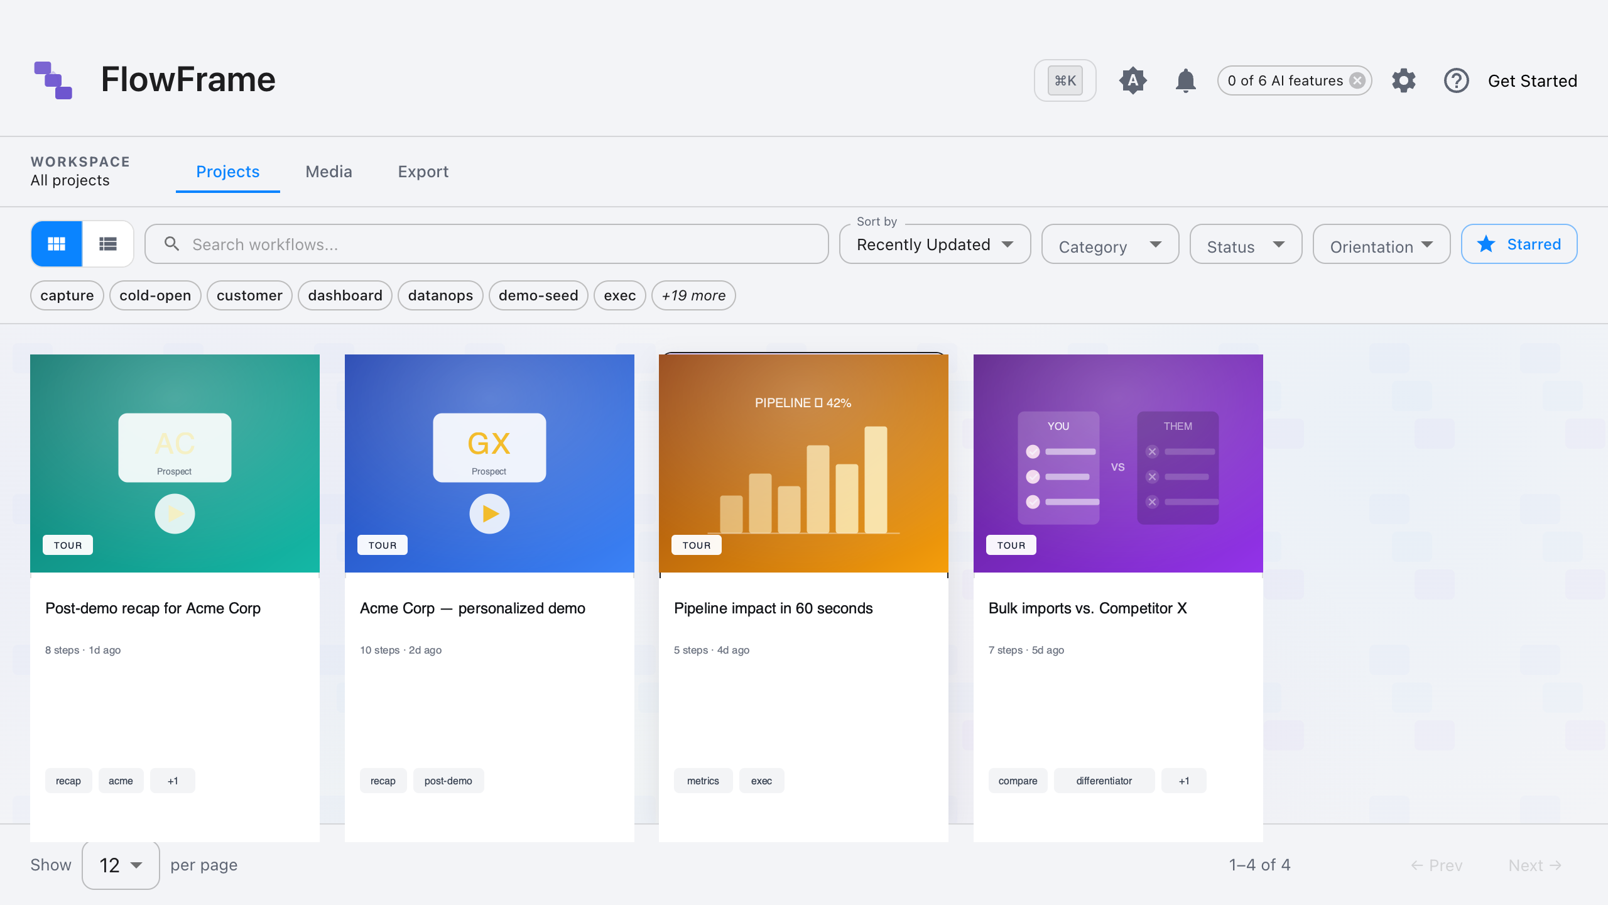
Task: Toggle the auto brightness theme icon
Action: click(1133, 80)
